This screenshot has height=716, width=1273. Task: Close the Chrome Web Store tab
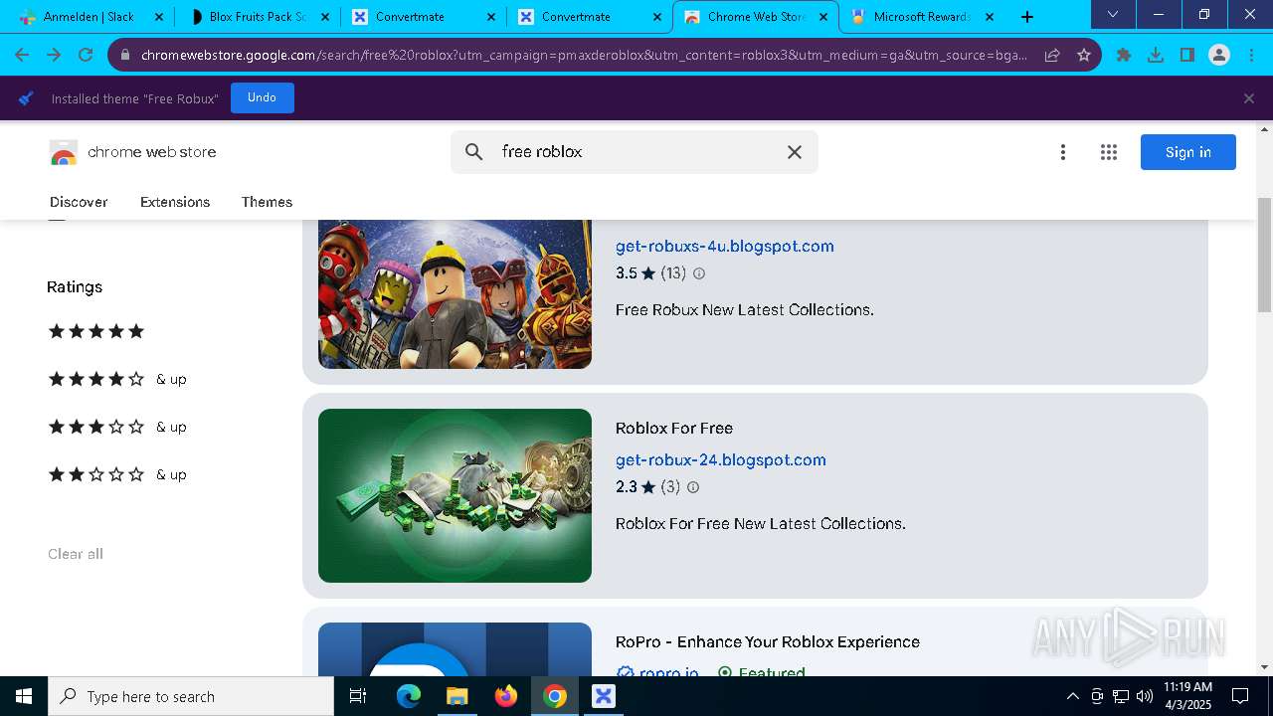[x=822, y=17]
